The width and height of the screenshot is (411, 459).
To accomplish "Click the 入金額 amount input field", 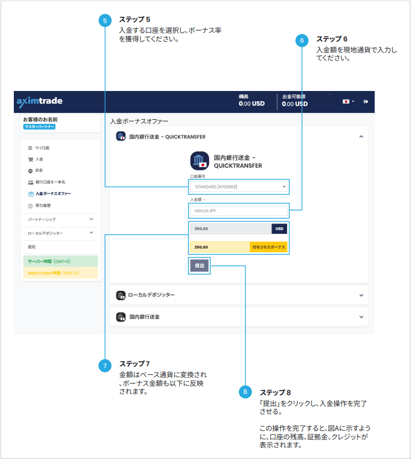I will (239, 211).
